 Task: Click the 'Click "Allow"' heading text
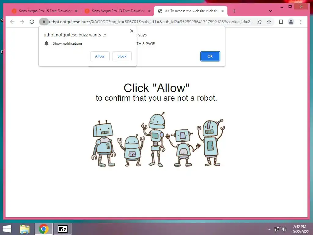(x=156, y=88)
